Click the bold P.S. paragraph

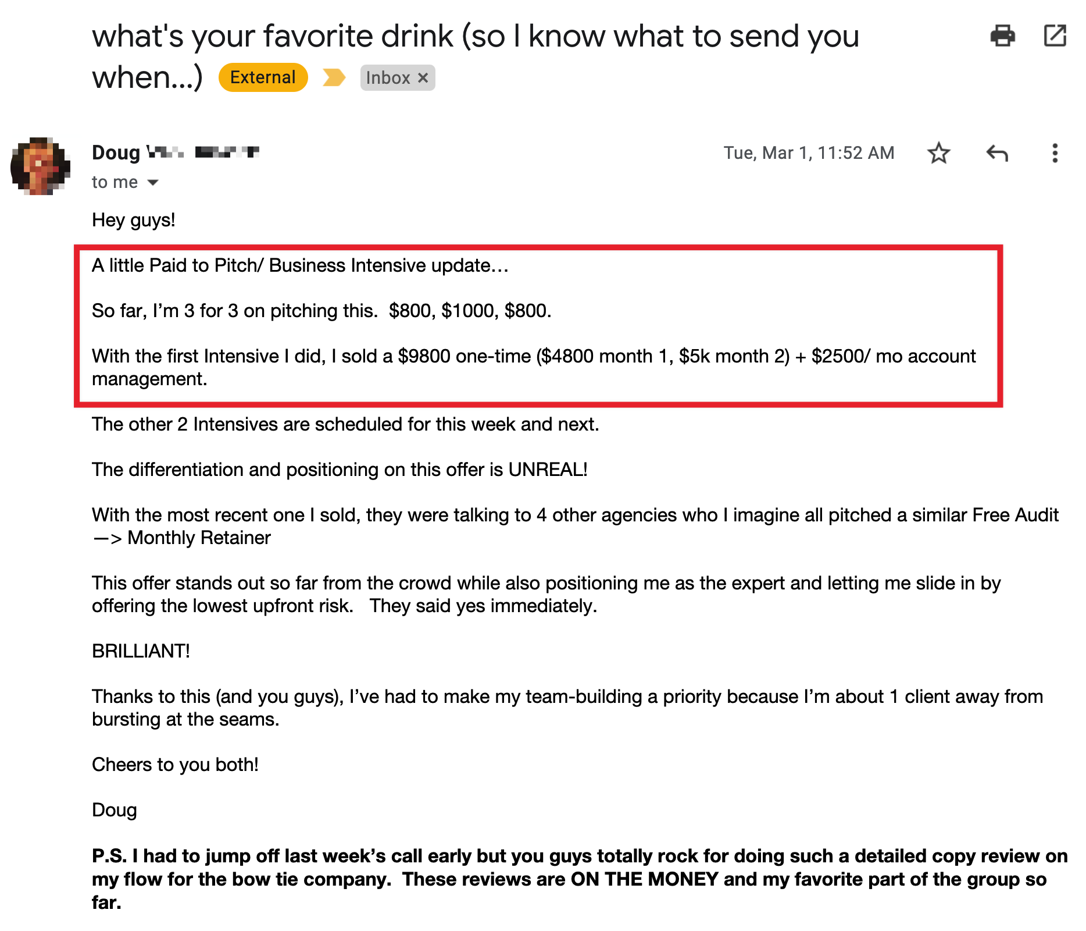tap(579, 879)
